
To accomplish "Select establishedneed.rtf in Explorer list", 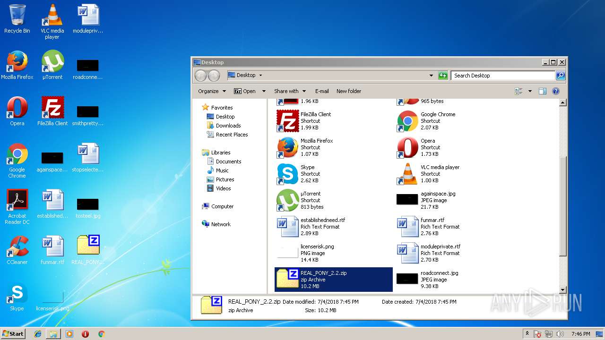I will point(334,227).
